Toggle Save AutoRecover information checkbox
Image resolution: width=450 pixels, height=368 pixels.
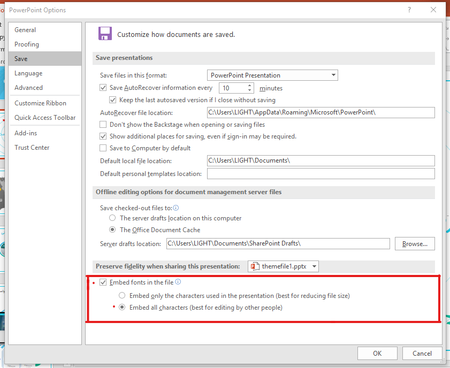tap(103, 88)
